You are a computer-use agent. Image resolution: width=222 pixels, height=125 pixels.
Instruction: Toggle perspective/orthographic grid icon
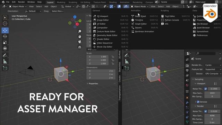click(80, 47)
